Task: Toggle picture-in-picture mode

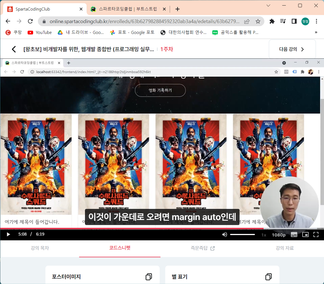Action: click(x=305, y=234)
